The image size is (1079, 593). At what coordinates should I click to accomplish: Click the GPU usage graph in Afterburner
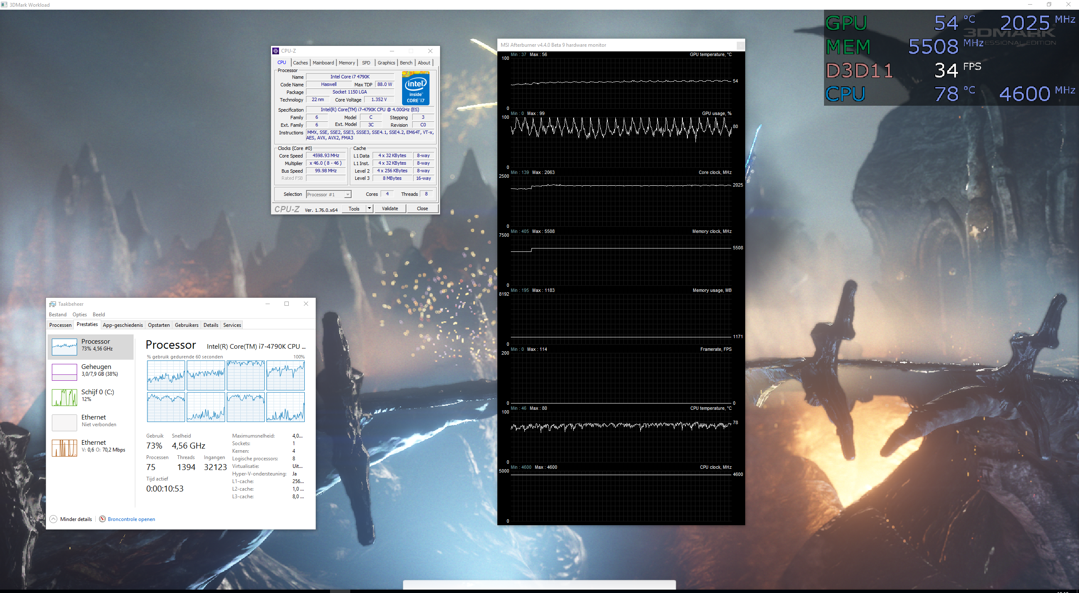click(621, 142)
